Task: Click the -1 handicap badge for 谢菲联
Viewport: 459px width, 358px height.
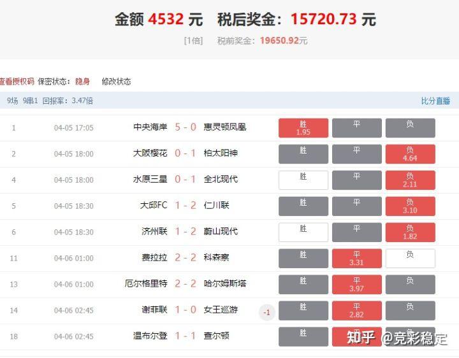Action: 266,312
